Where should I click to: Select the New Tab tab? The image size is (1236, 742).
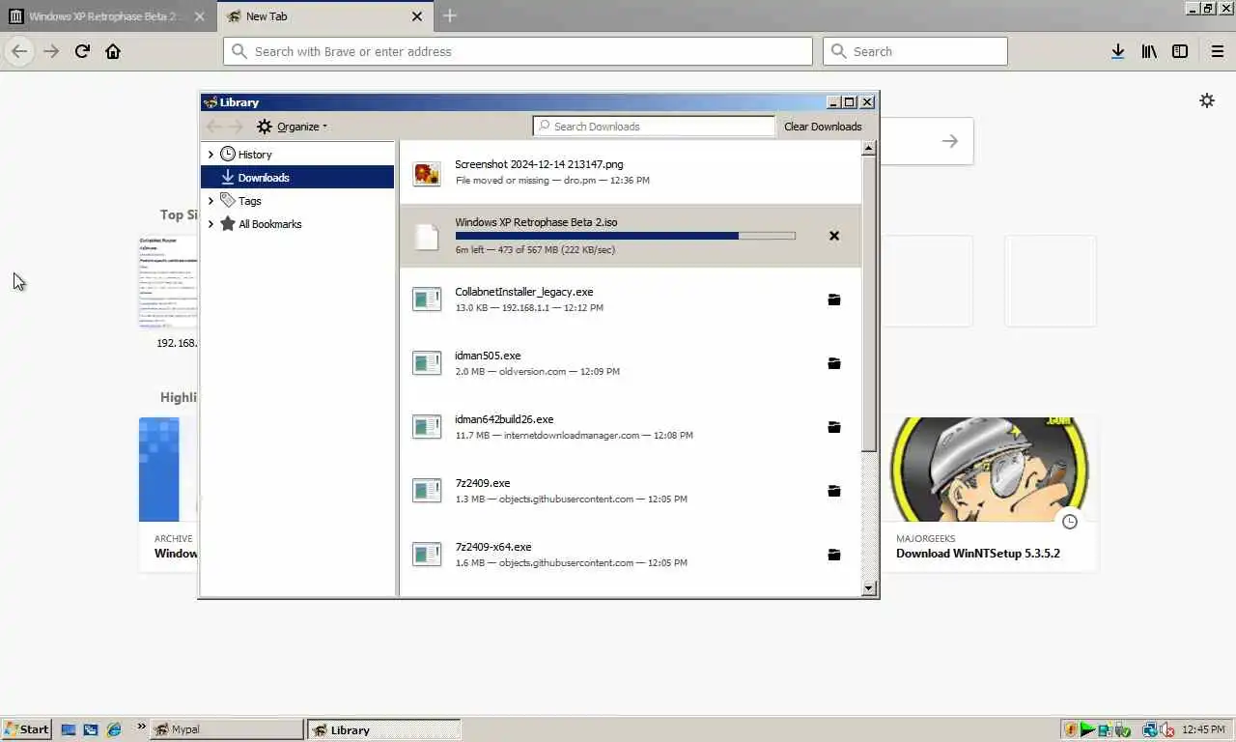tap(325, 16)
